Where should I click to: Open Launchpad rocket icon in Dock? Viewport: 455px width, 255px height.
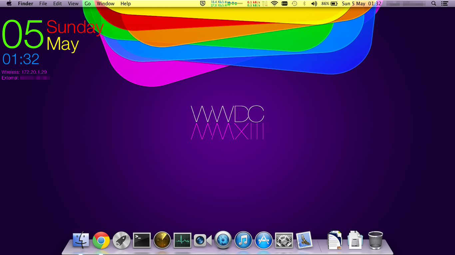[x=122, y=240]
